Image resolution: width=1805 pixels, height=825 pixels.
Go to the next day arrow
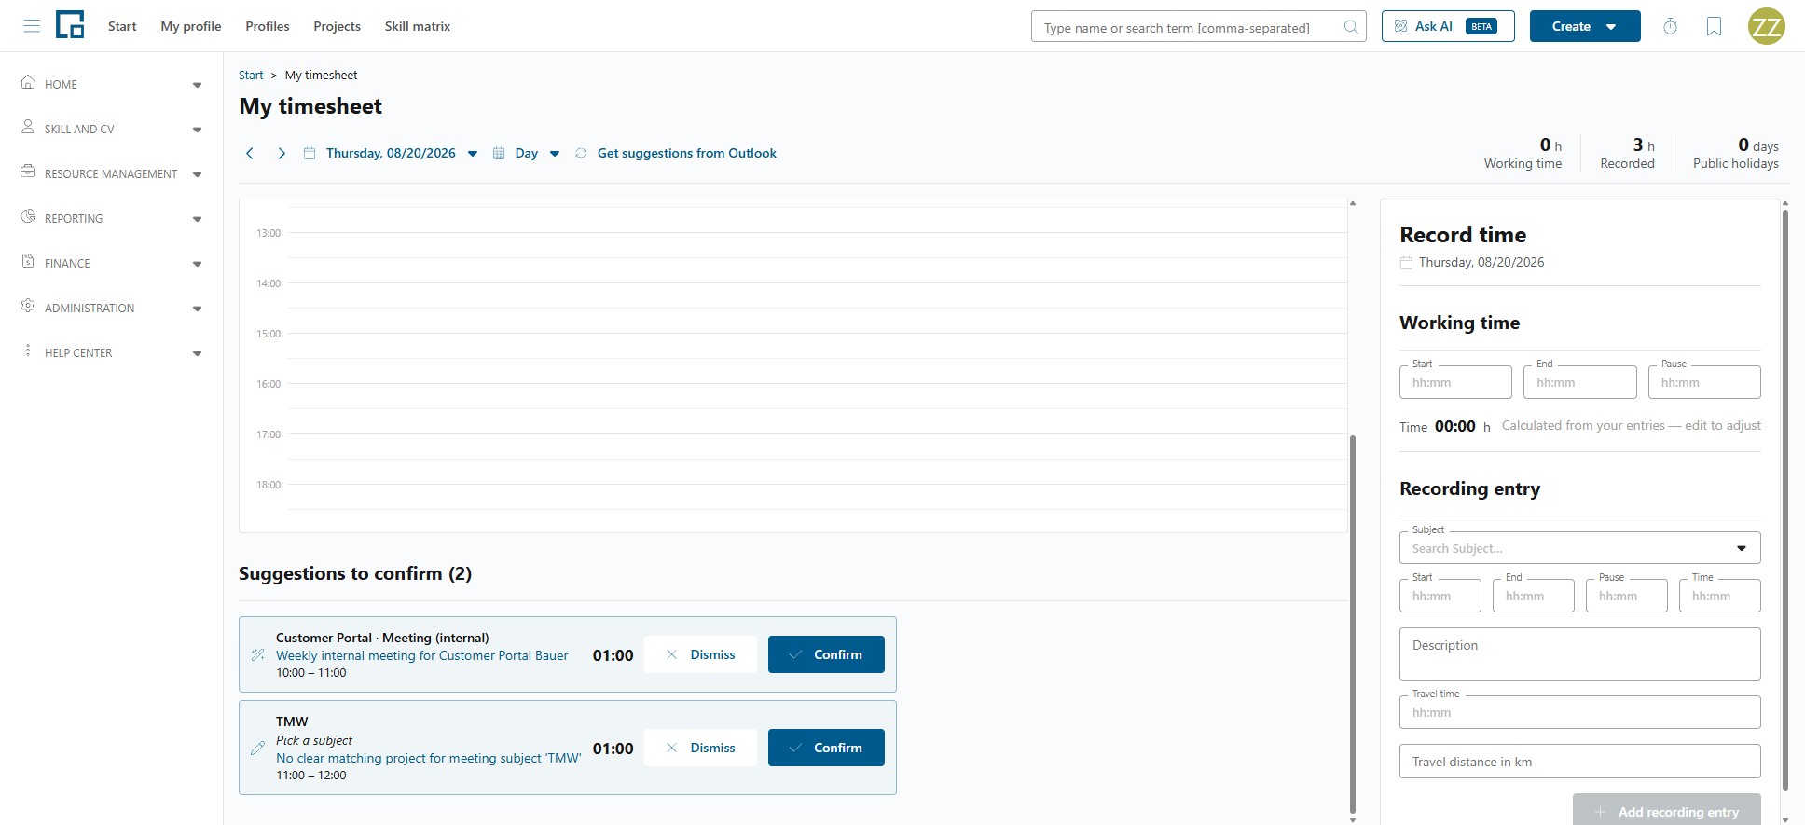coord(281,153)
